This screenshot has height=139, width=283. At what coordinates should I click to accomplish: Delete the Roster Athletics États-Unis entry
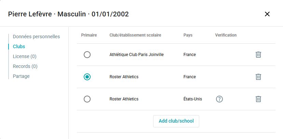(x=258, y=99)
